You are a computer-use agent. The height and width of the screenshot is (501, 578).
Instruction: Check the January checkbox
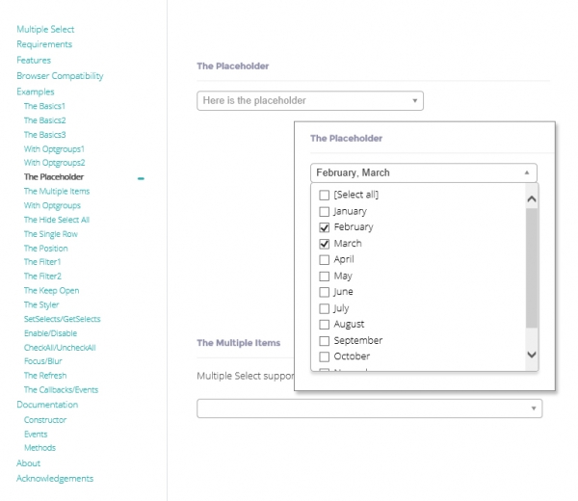[324, 212]
